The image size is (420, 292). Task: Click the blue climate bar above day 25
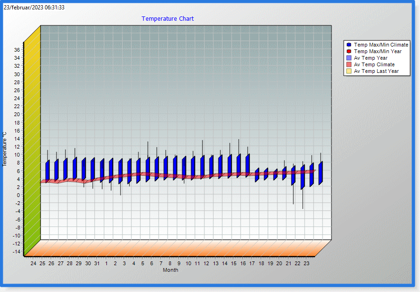tap(48, 172)
